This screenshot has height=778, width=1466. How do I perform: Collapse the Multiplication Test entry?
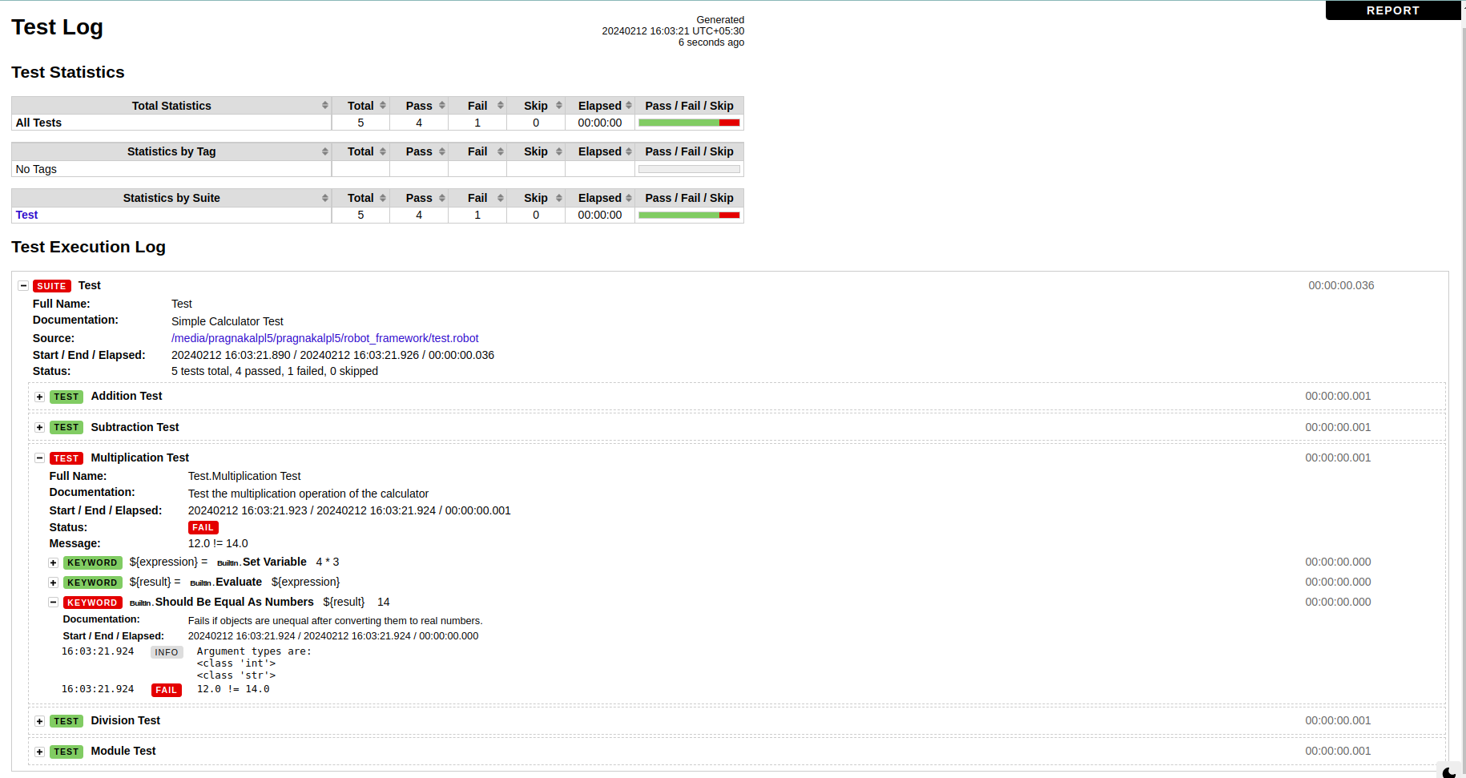(39, 458)
